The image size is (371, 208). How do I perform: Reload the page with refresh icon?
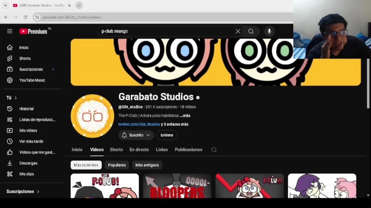25,17
